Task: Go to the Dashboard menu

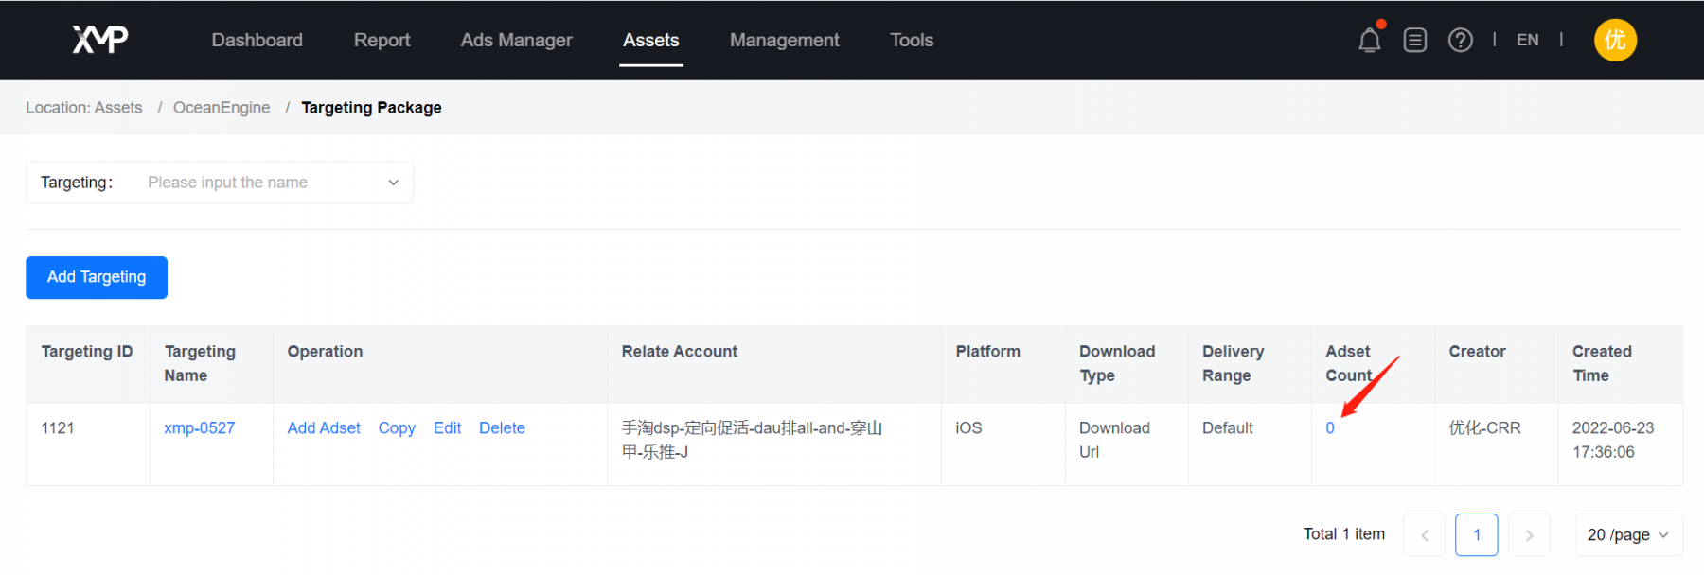Action: tap(257, 40)
